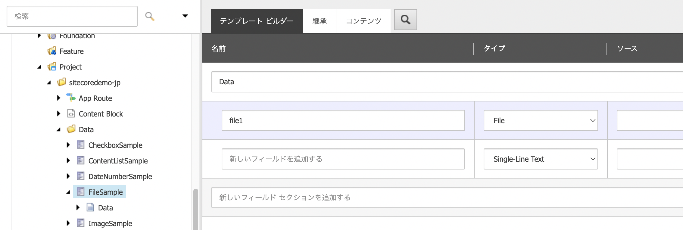
Task: Switch to the コンテンツ tab
Action: click(x=363, y=21)
